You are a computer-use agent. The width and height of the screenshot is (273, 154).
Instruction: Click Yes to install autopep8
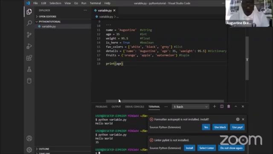tap(206, 127)
